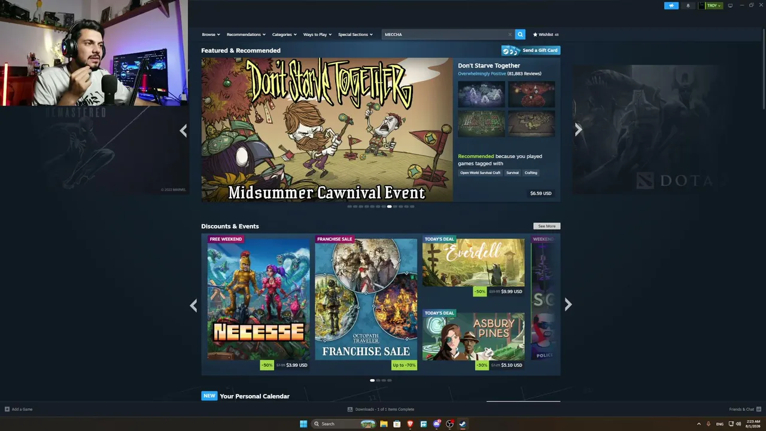
Task: Click Add a Game
Action: click(x=19, y=409)
